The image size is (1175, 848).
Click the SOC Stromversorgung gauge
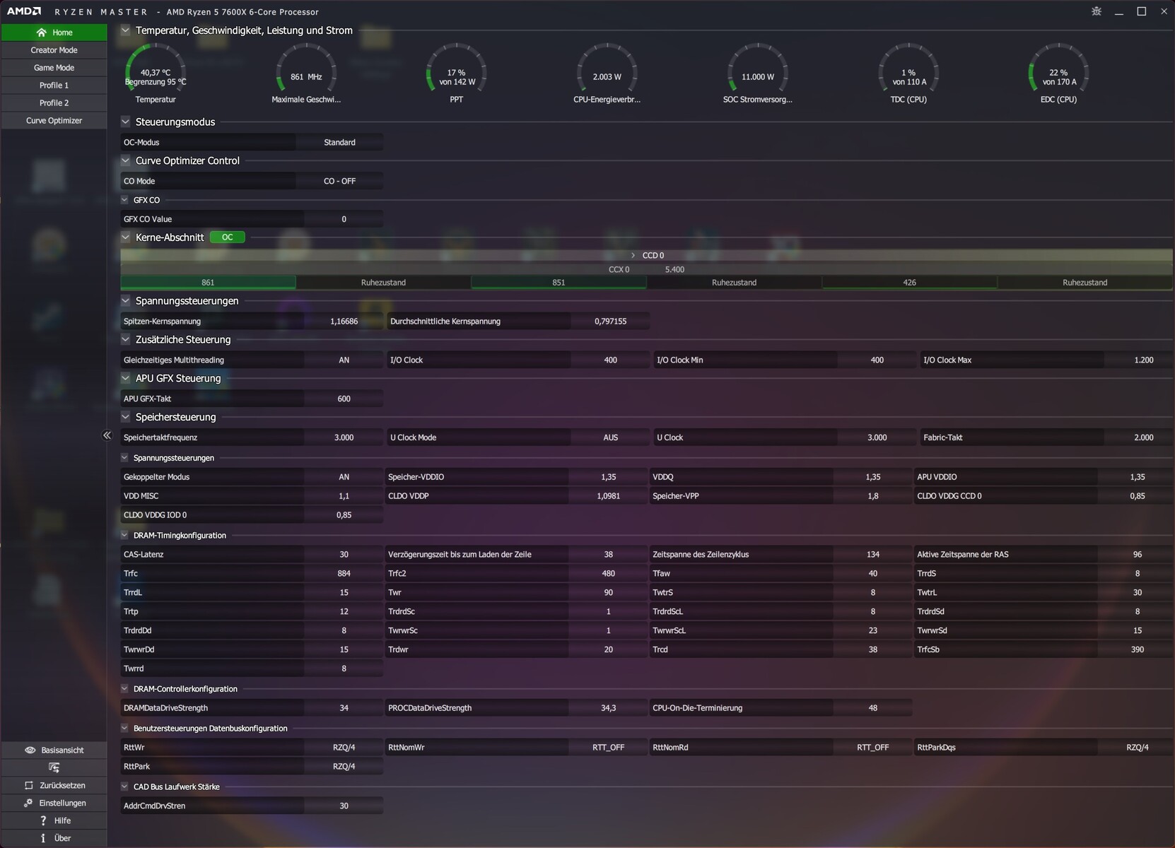pos(758,73)
